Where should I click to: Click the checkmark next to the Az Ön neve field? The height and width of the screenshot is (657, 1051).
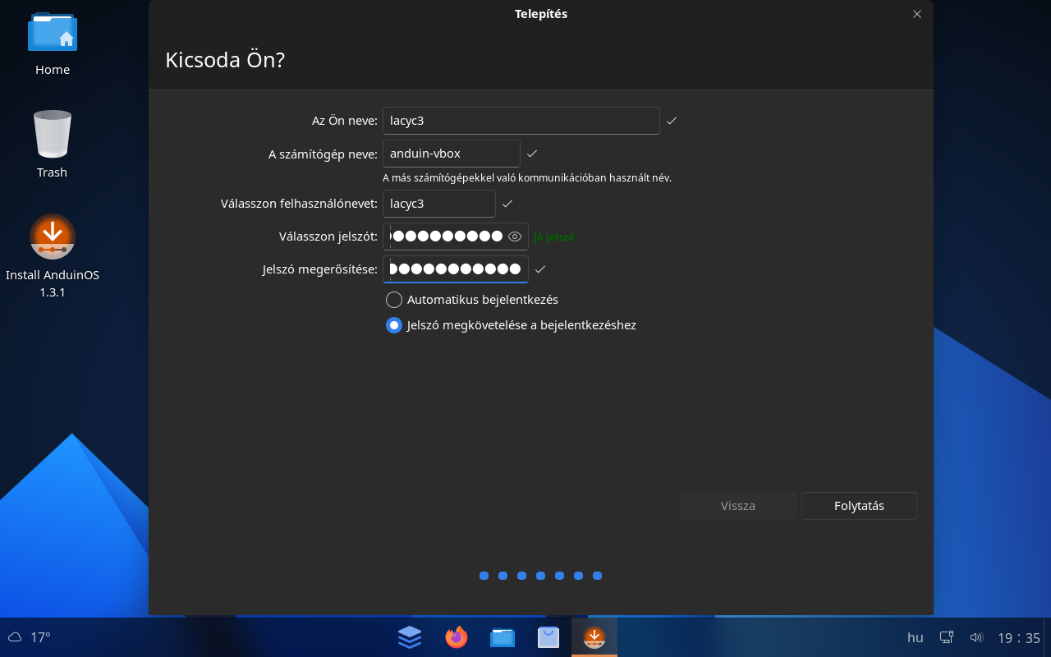672,121
